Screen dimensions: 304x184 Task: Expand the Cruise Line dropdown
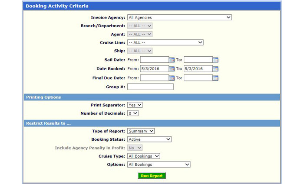point(165,42)
